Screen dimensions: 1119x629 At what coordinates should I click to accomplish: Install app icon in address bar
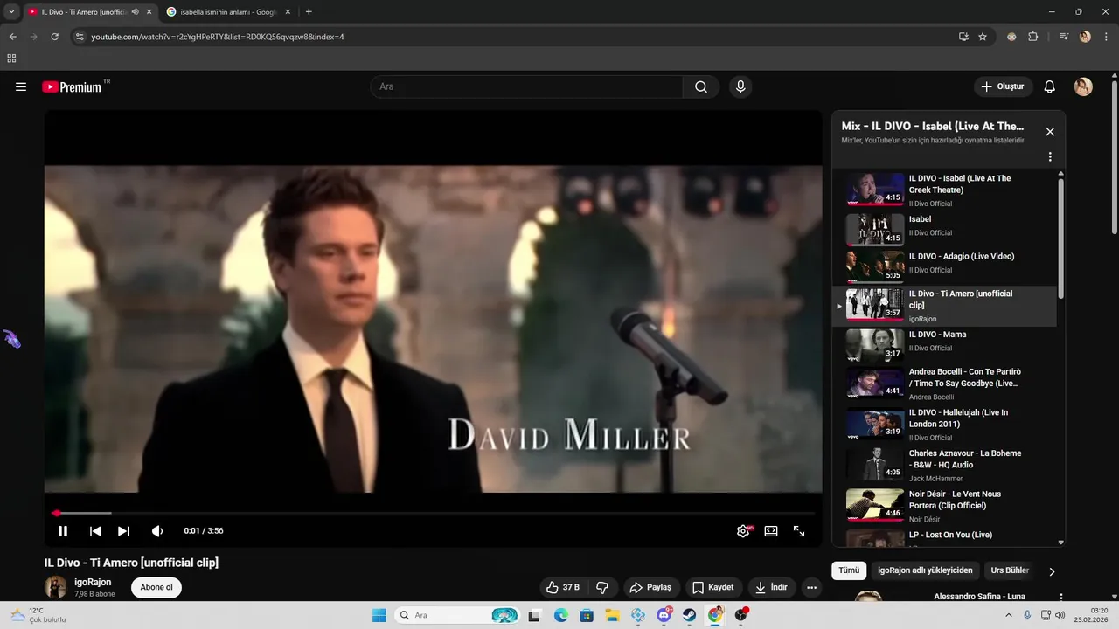tap(963, 37)
